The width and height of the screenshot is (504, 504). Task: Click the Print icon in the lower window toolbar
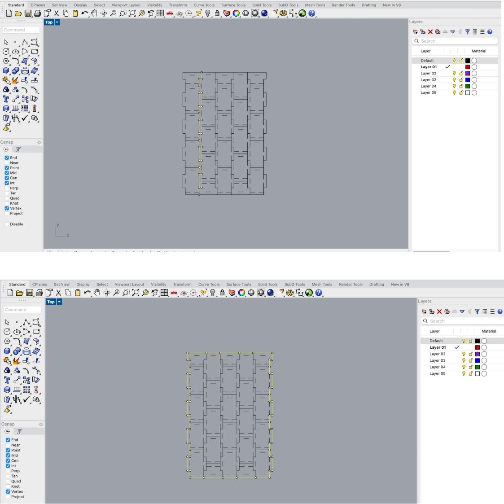[39, 293]
